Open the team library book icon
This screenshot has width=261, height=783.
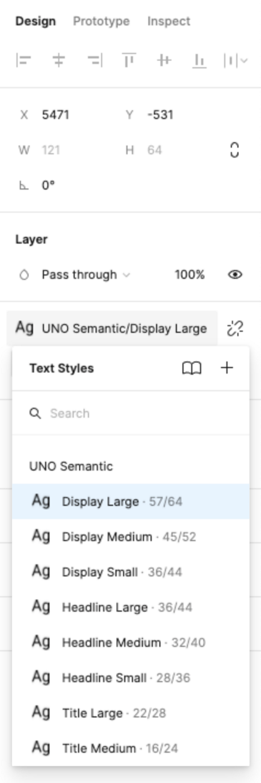(x=192, y=368)
